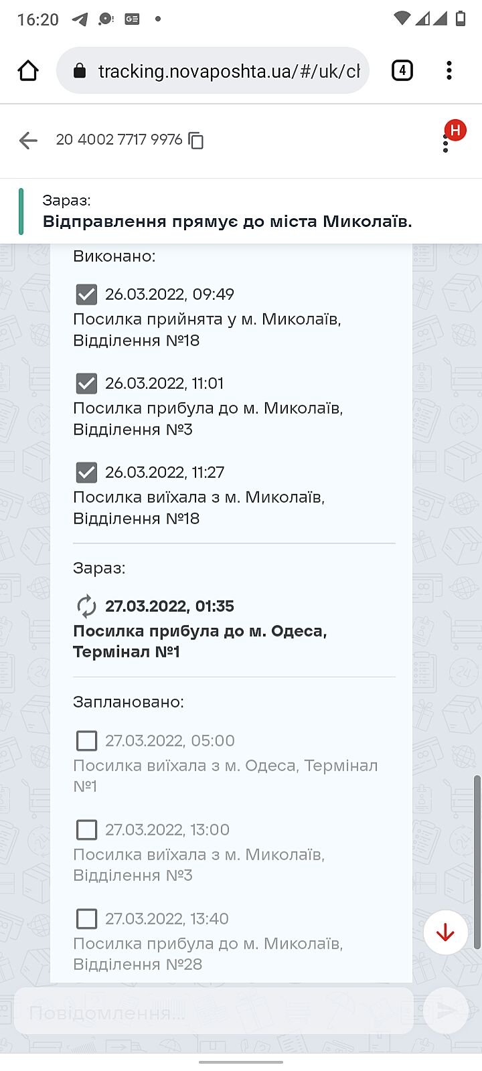
Task: Open the browser tab switcher showing 4
Action: coord(402,70)
